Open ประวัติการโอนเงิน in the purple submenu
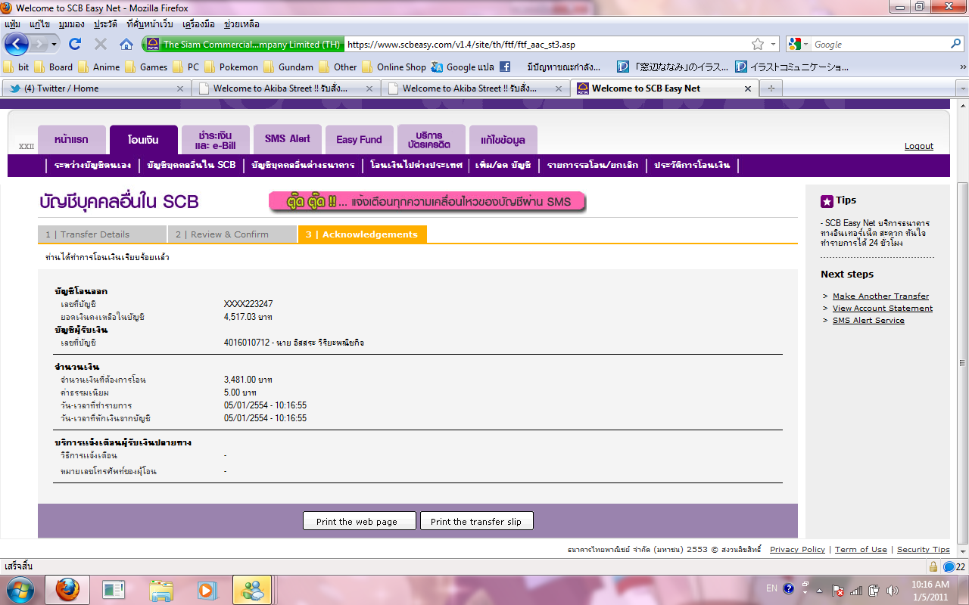 692,165
